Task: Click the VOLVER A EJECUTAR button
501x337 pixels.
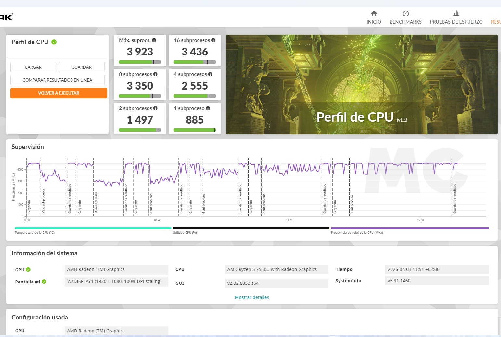Action: 58,93
